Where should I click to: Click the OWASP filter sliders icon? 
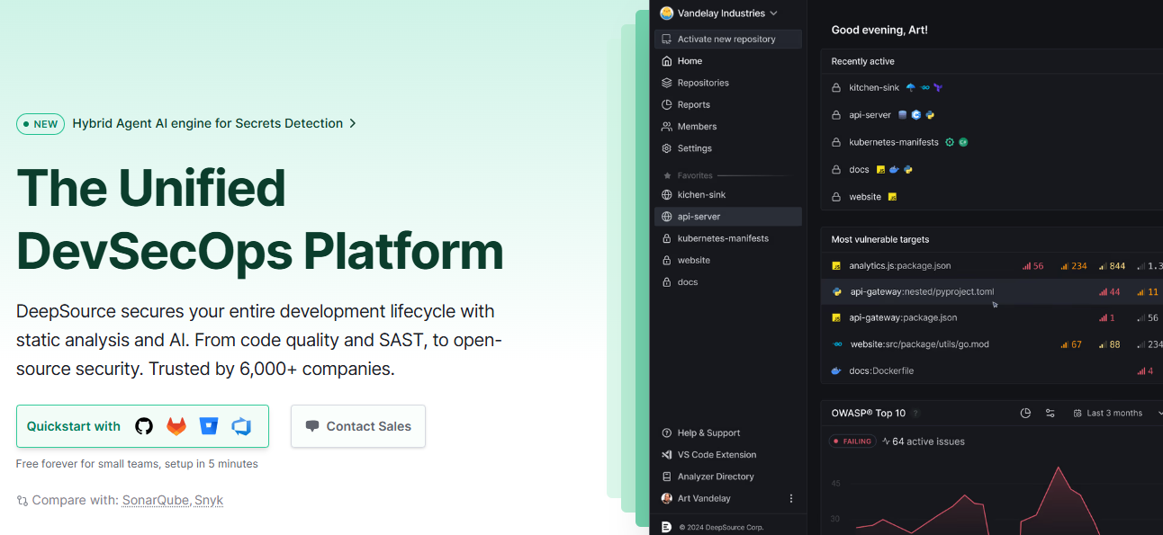(x=1050, y=414)
